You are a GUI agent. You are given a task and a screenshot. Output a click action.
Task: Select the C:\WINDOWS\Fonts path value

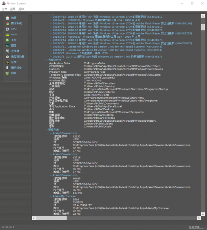97,95
